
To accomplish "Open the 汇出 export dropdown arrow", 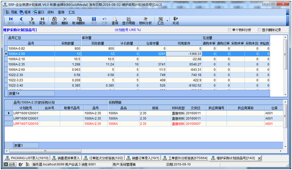I will click(x=167, y=21).
